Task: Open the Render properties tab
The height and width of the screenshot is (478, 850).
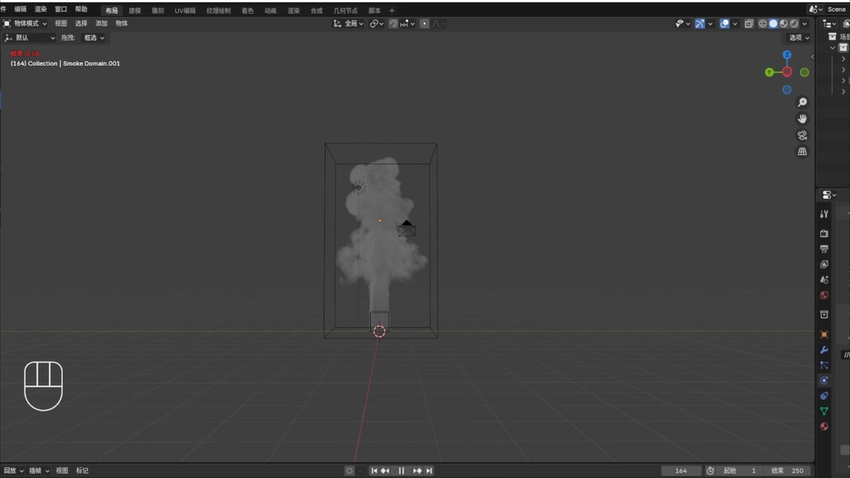Action: (x=824, y=234)
